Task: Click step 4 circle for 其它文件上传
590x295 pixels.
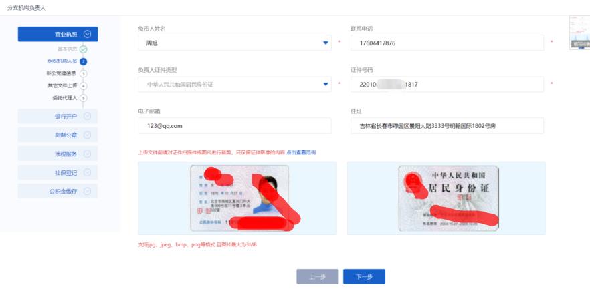Action: (x=84, y=86)
